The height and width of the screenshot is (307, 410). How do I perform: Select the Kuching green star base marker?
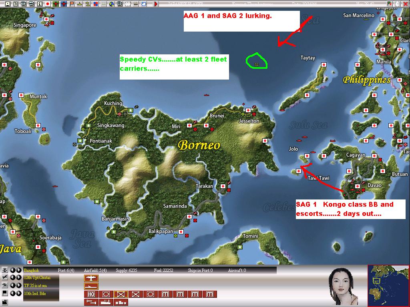click(130, 110)
